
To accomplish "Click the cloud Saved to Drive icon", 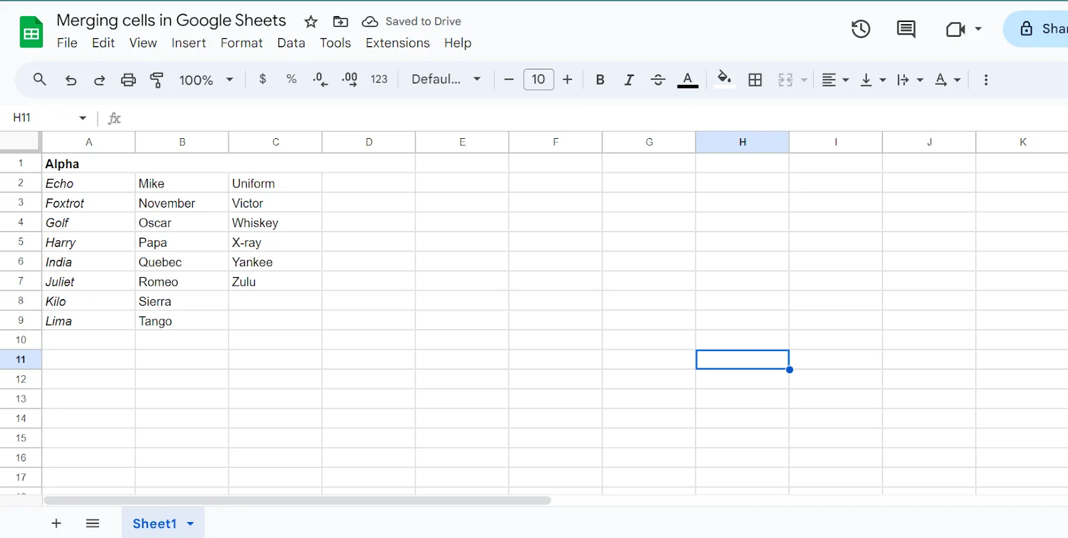I will [370, 21].
